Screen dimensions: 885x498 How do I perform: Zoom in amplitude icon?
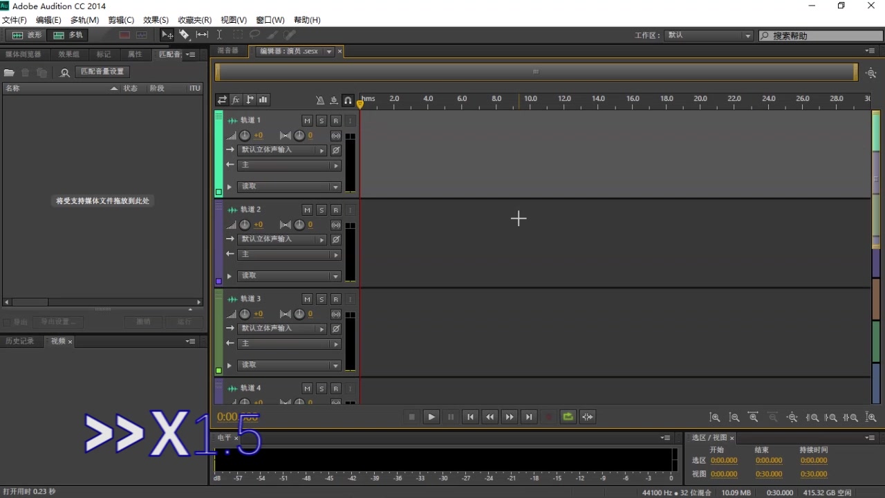[x=715, y=417]
